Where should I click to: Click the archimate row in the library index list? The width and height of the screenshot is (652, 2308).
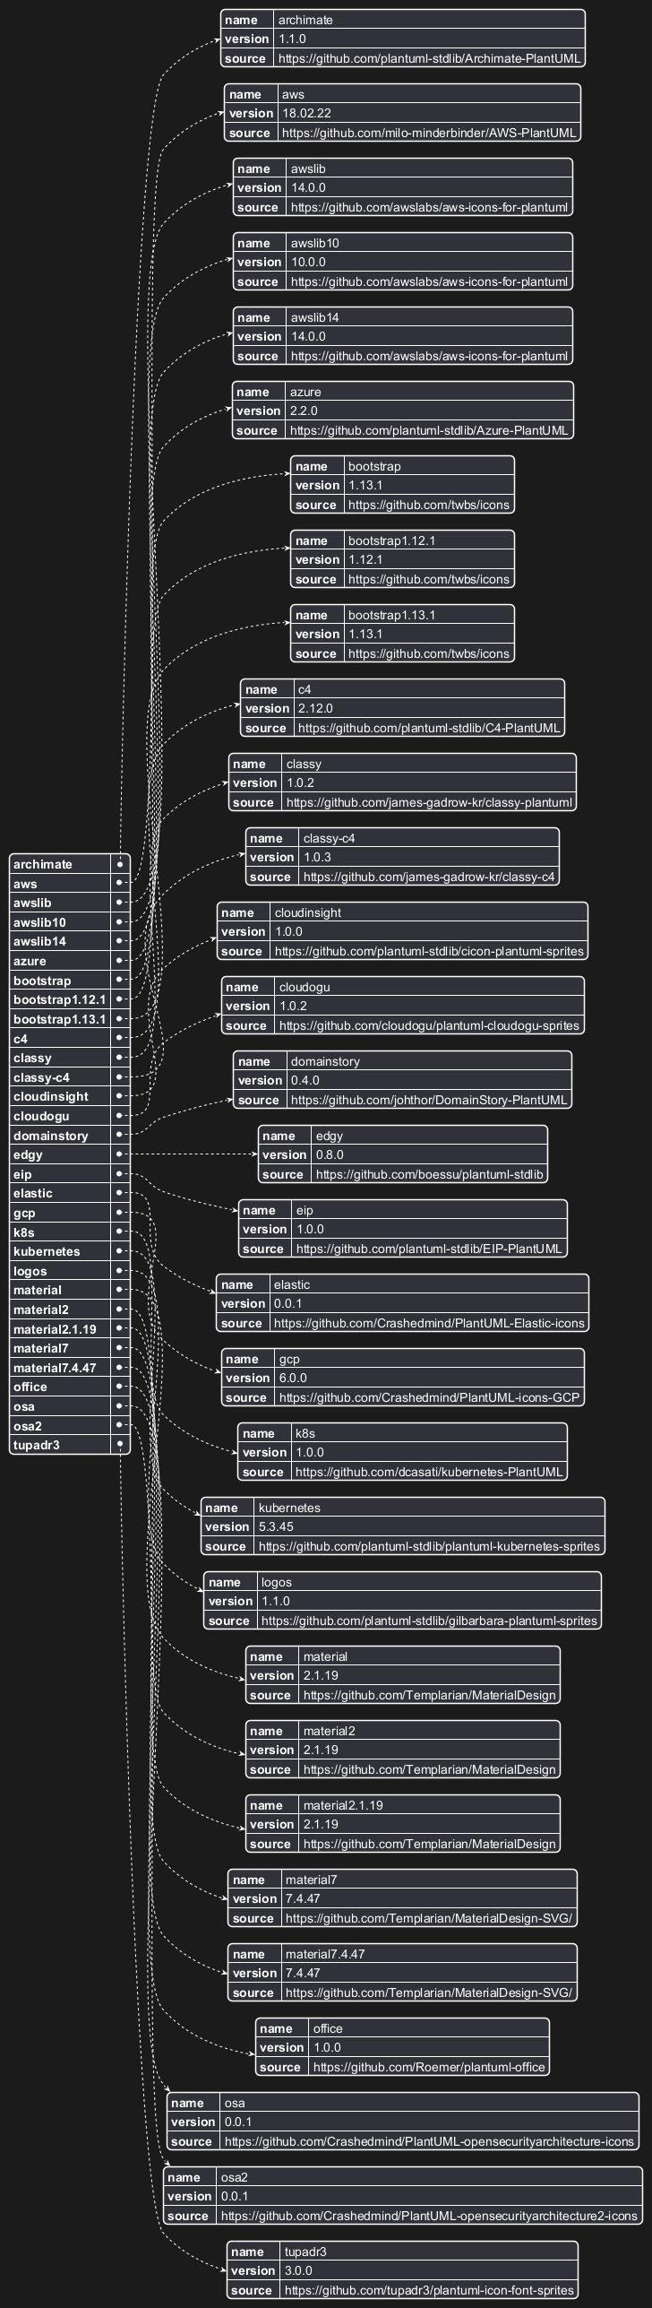coord(70,864)
